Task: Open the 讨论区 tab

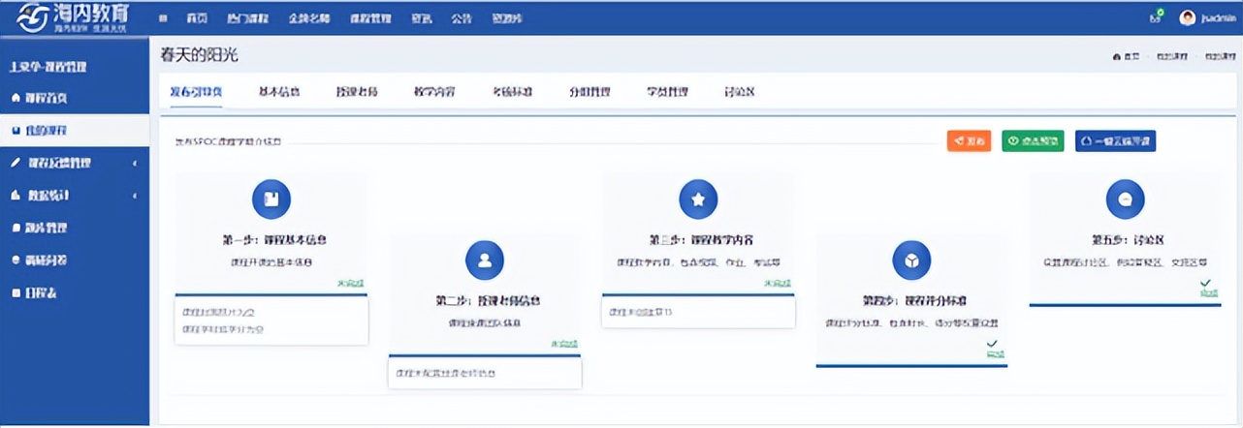Action: 739,92
